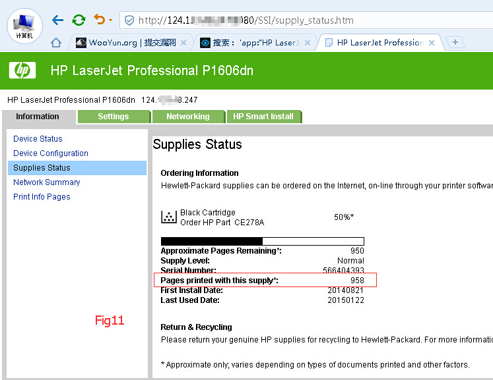Click the blue eye favicon on the search tab
The height and width of the screenshot is (380, 493).
[x=205, y=43]
